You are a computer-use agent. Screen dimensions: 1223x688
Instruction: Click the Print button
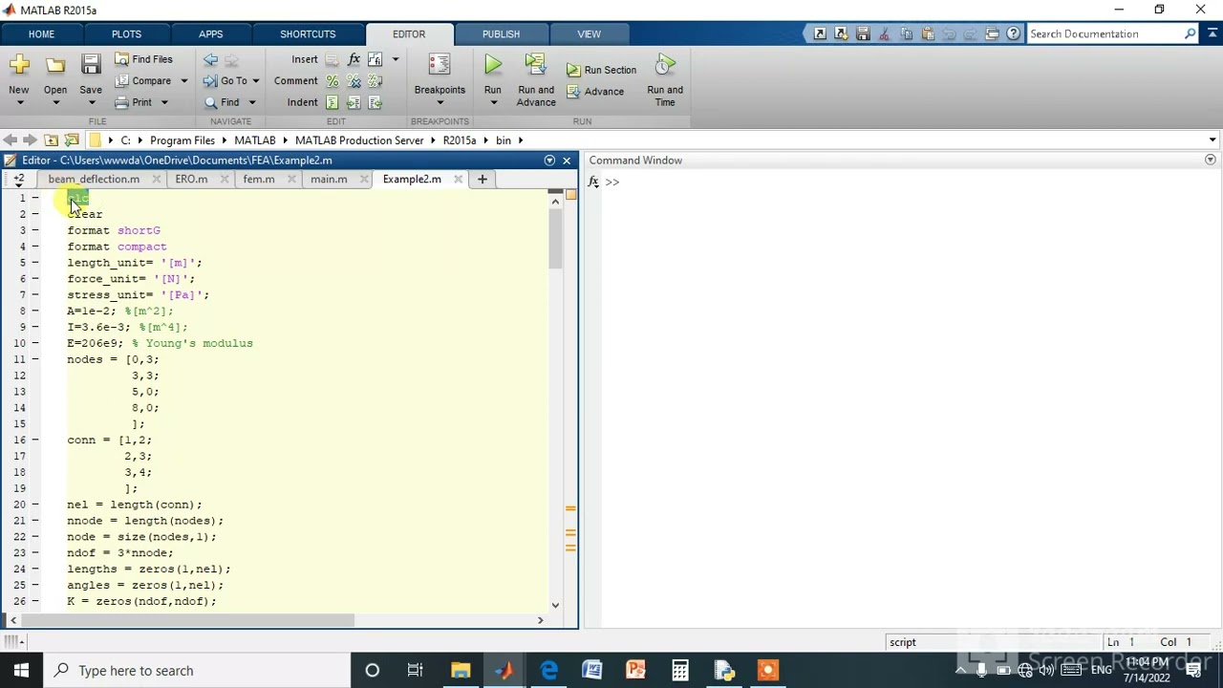[134, 102]
